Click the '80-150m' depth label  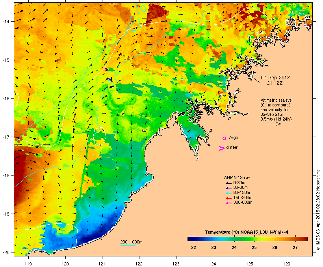[241, 193]
